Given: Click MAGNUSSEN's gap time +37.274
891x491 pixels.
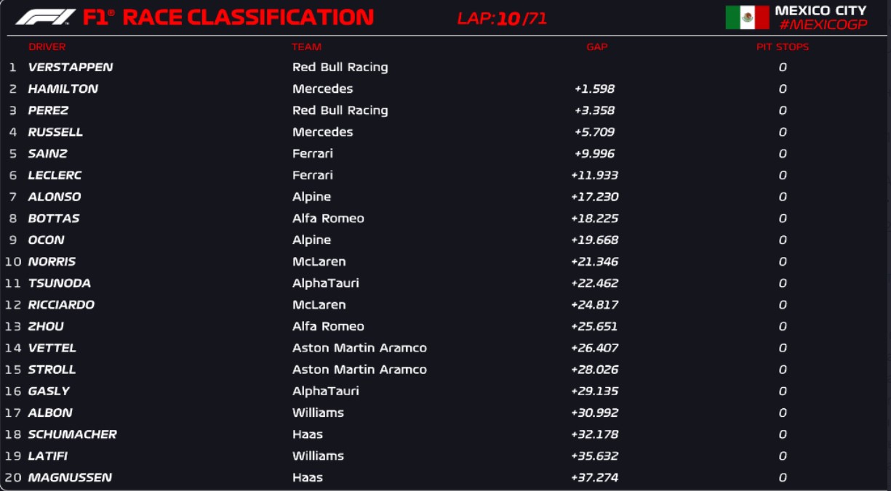Looking at the screenshot, I should click(x=594, y=477).
